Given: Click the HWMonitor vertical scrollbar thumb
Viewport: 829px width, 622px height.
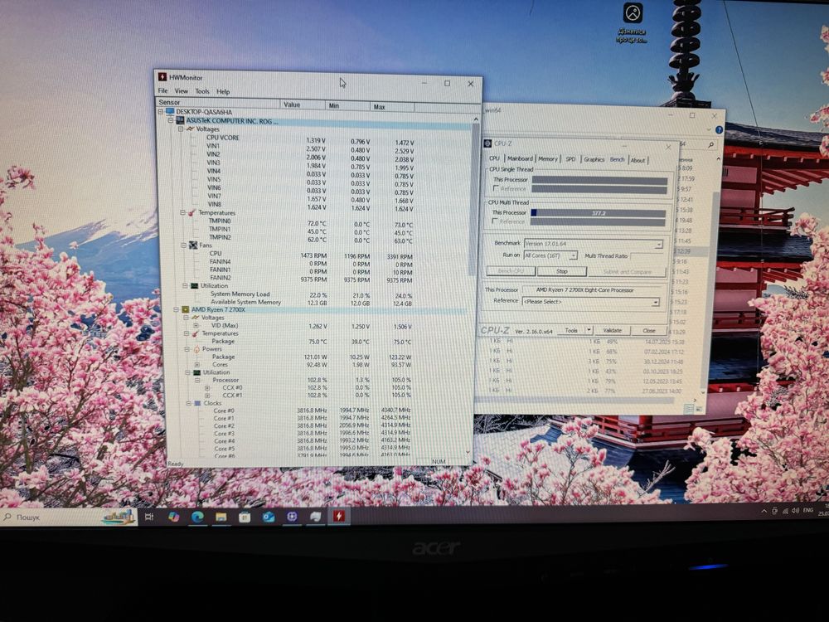Looking at the screenshot, I should (x=475, y=198).
